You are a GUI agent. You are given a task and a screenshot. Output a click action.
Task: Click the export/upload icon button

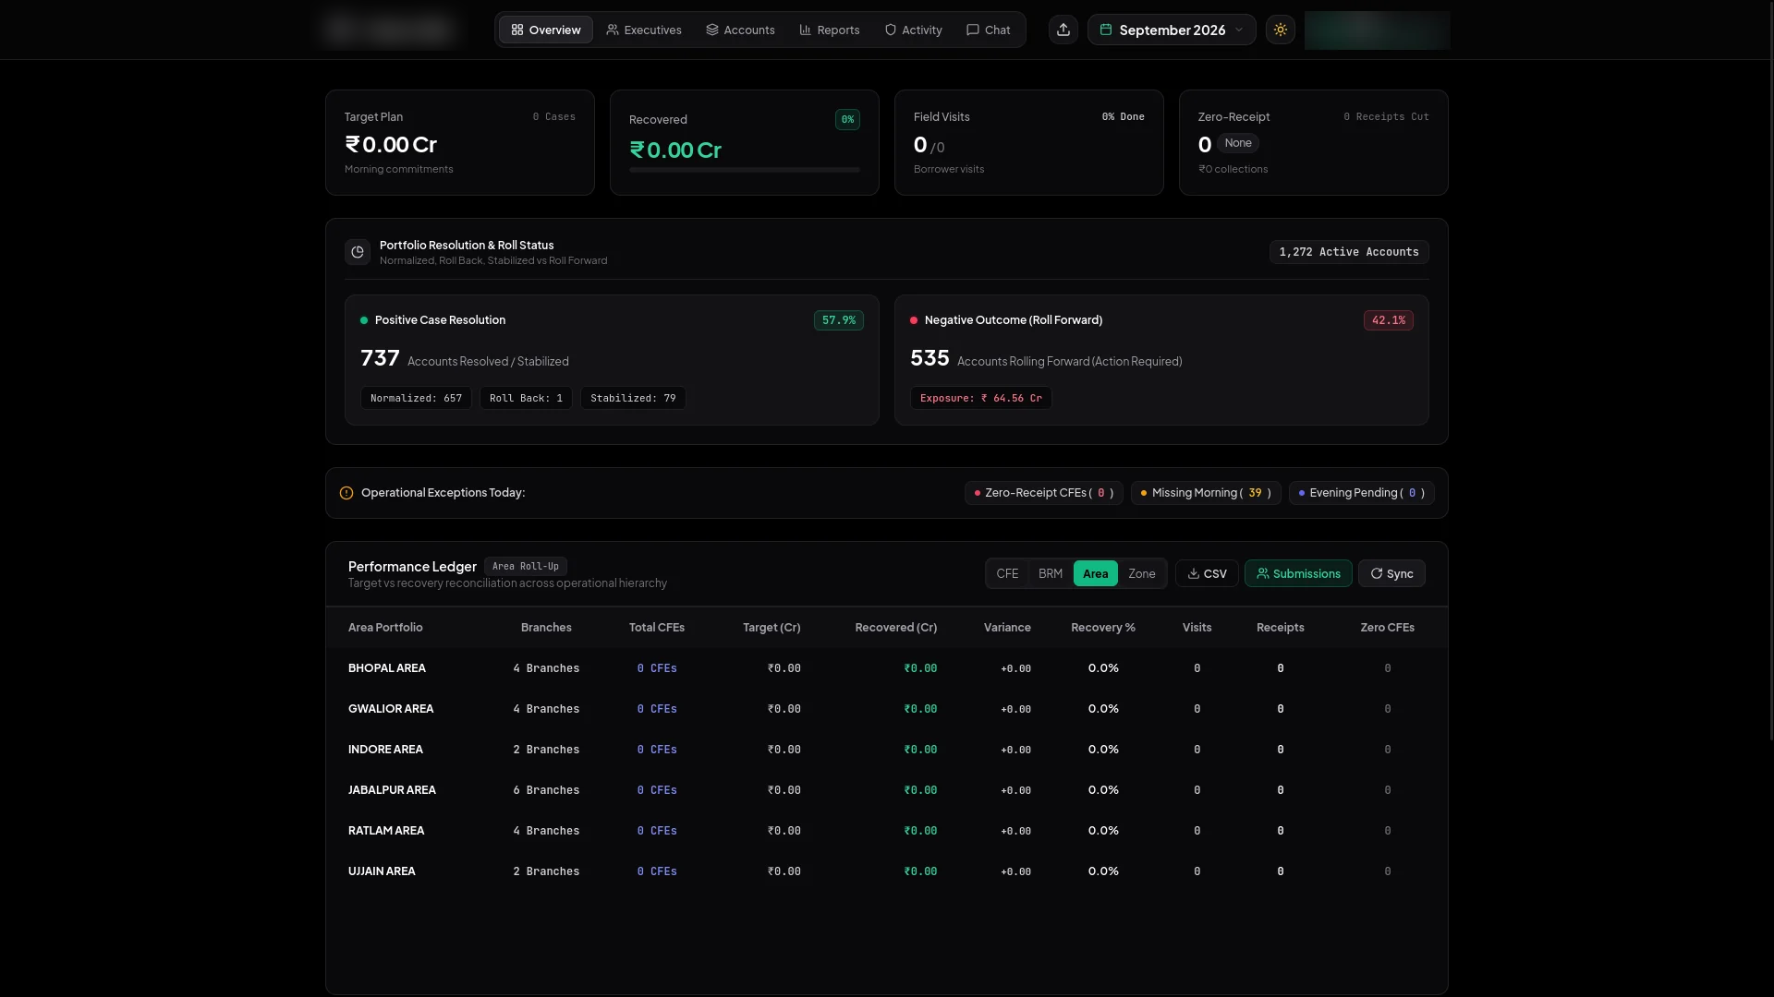point(1063,30)
